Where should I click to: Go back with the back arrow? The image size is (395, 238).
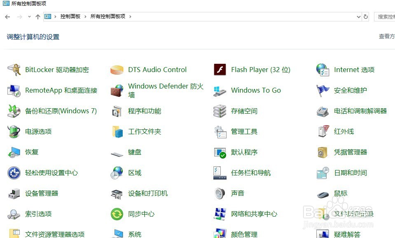coord(7,17)
